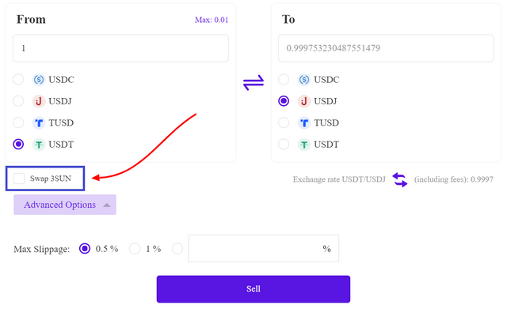Select USDC radio button under From
The width and height of the screenshot is (507, 320).
tap(18, 79)
